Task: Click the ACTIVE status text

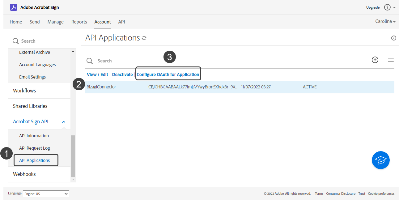Action: pyautogui.click(x=310, y=87)
